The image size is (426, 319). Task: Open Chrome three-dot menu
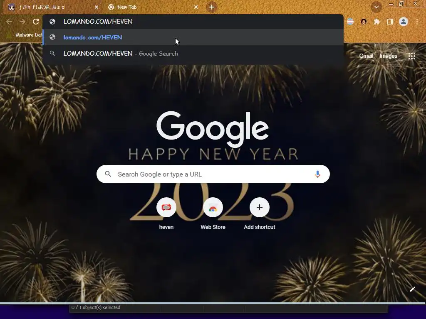coord(417,22)
